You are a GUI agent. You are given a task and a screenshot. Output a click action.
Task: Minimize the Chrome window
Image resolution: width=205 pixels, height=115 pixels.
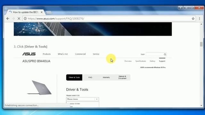point(186,8)
